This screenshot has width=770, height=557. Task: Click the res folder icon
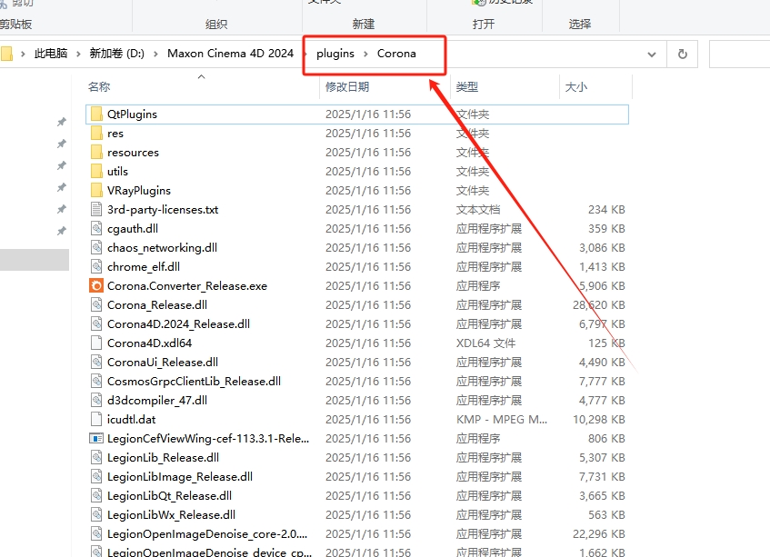click(96, 133)
